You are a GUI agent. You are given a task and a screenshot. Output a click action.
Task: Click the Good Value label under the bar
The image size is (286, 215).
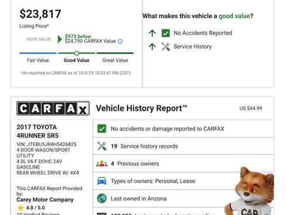pos(77,61)
